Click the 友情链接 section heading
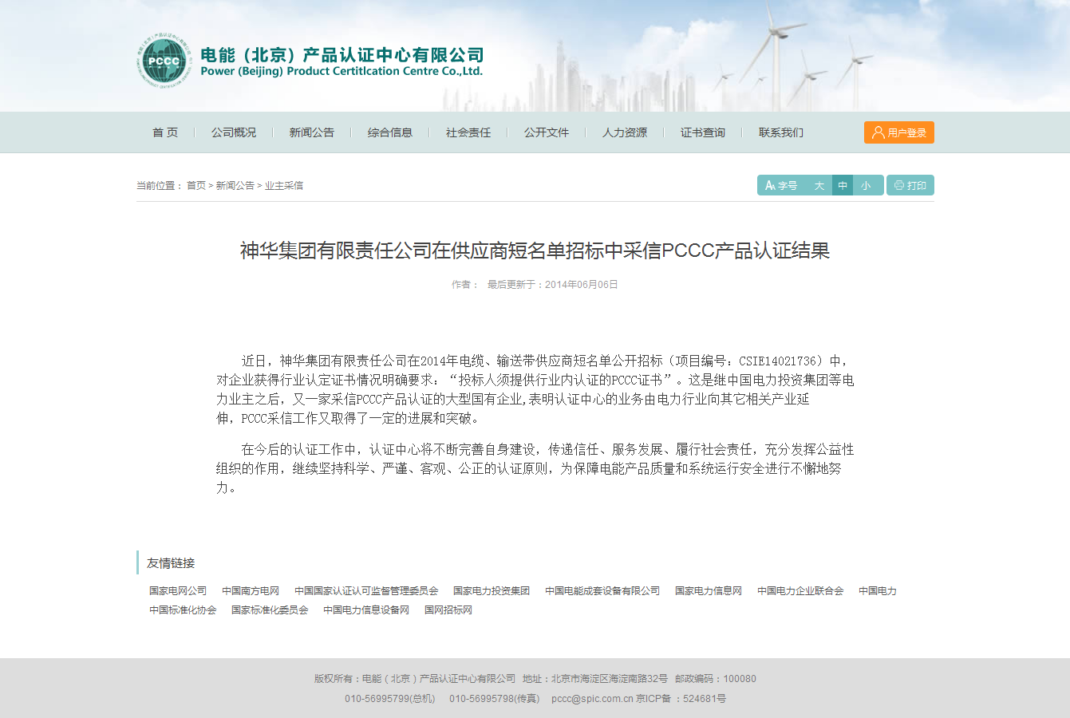The height and width of the screenshot is (718, 1070). tap(171, 563)
